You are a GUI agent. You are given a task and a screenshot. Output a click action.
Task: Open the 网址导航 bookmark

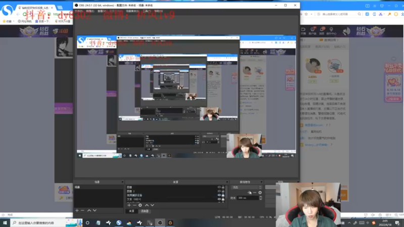[x=24, y=21]
